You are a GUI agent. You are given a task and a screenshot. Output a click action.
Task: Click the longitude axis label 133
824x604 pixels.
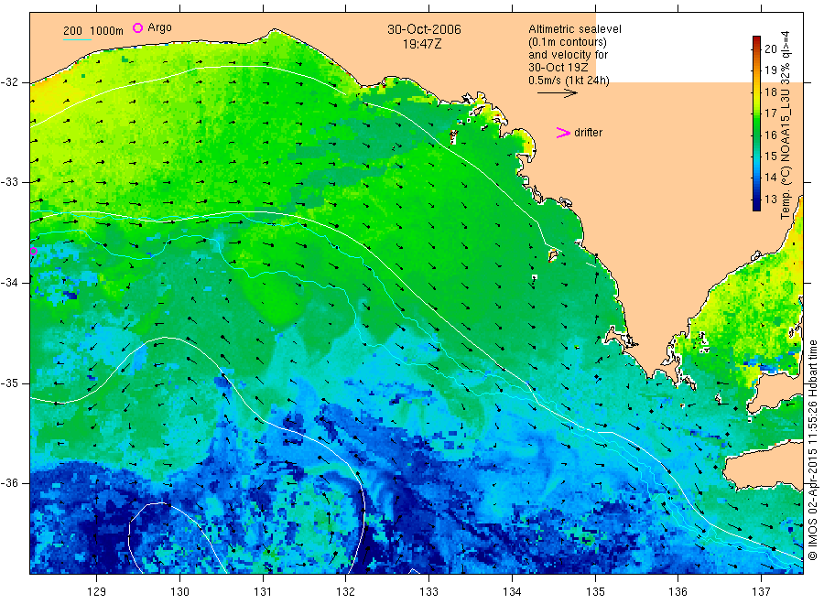tap(428, 592)
